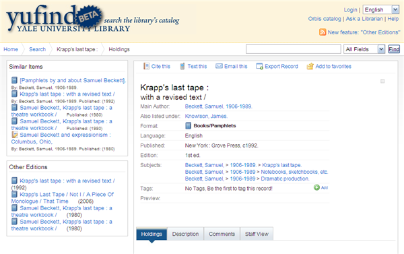Click the Find search button
Image resolution: width=404 pixels, height=254 pixels.
click(x=394, y=49)
